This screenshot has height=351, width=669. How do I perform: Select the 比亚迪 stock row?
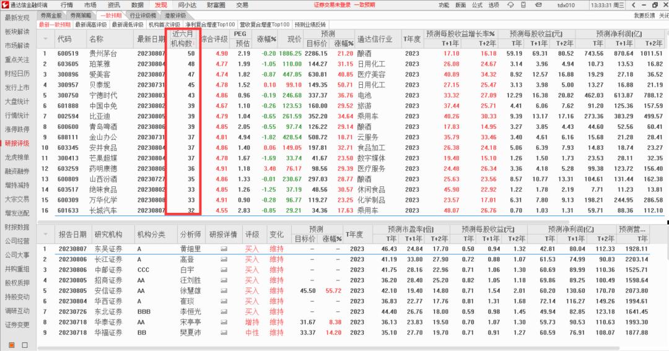pyautogui.click(x=353, y=116)
